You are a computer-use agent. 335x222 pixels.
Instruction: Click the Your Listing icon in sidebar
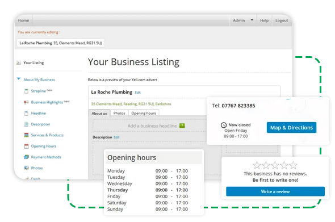(x=19, y=63)
